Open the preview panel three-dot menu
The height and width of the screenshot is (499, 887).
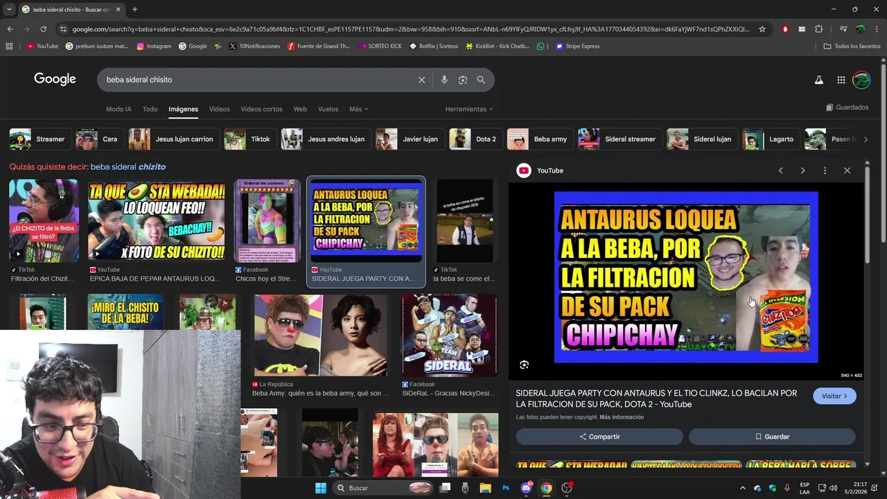pos(825,170)
